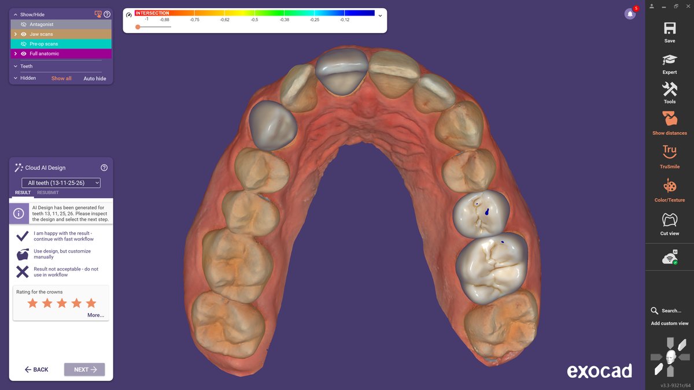Click the NEXT button

pos(84,369)
